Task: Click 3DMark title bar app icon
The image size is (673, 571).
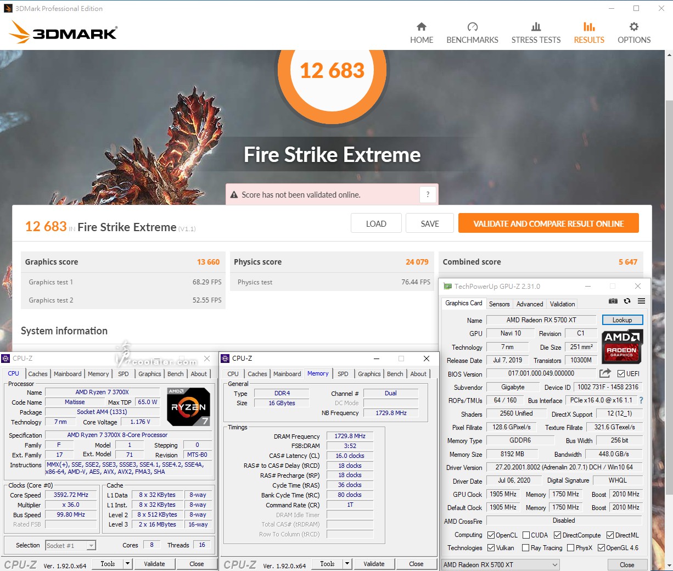Action: point(8,8)
